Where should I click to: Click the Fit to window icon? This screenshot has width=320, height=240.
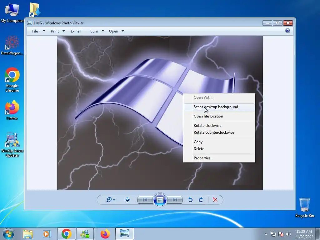(127, 200)
